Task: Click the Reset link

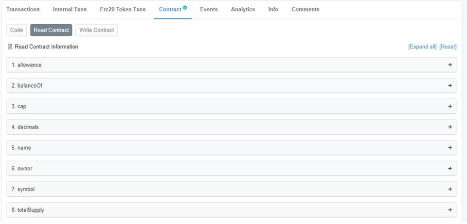Action: [448, 47]
